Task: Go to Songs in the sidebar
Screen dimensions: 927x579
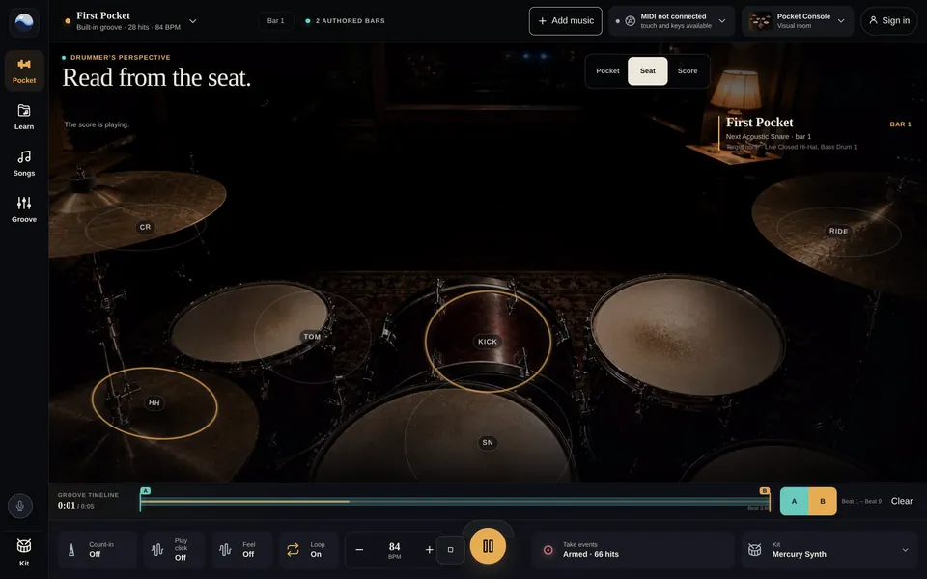Action: click(23, 163)
